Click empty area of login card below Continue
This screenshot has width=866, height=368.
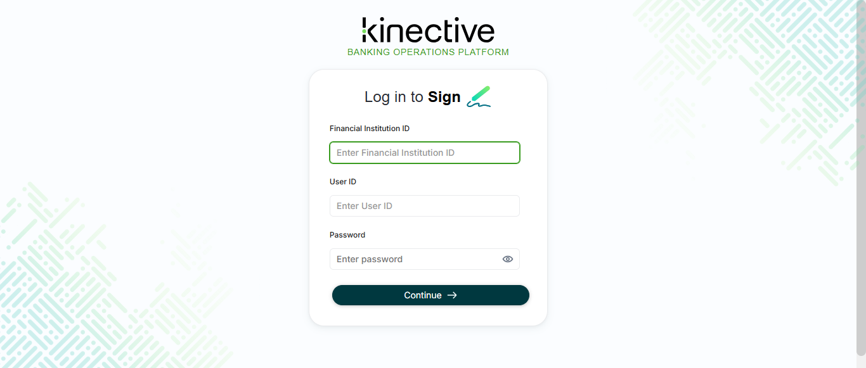click(428, 315)
